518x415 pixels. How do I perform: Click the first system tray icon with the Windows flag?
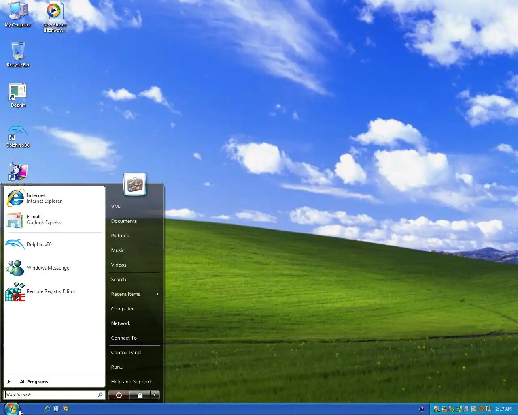437,409
